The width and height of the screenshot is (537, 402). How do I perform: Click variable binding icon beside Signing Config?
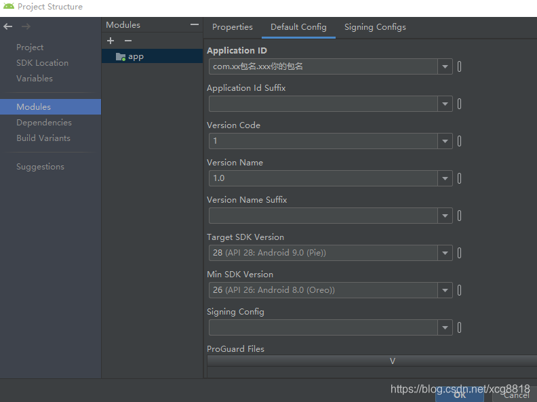[x=459, y=327]
